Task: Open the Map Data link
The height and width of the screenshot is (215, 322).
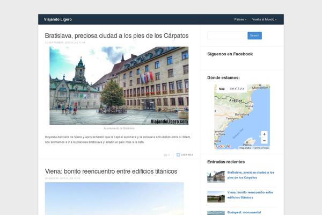Action: (x=245, y=148)
